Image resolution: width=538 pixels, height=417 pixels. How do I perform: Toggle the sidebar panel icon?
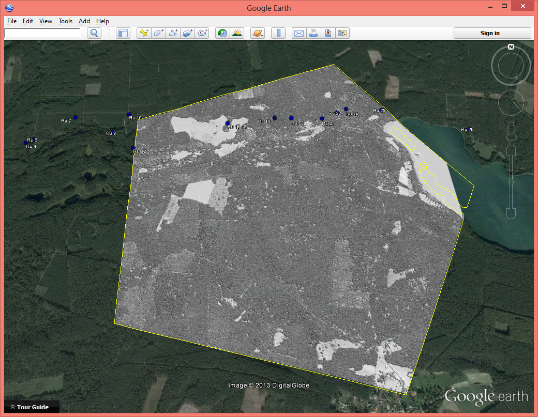click(123, 33)
